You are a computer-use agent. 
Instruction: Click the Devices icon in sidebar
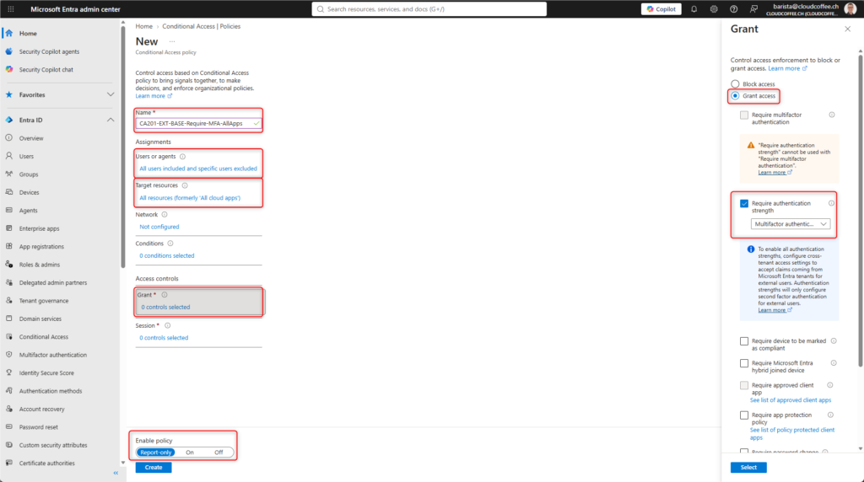pyautogui.click(x=8, y=192)
